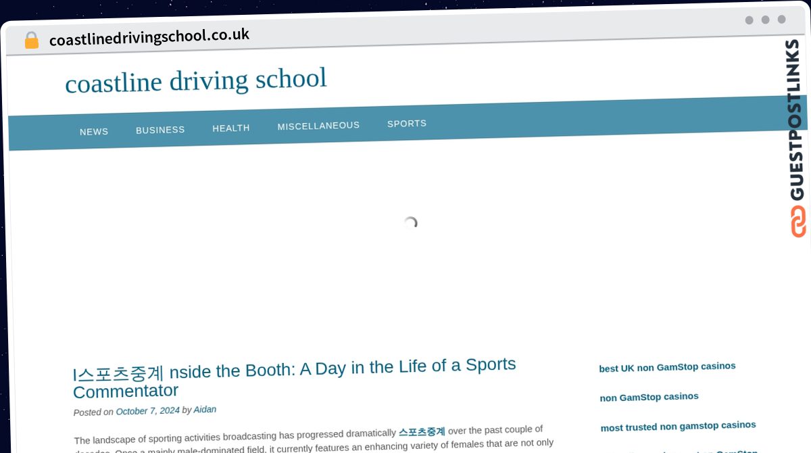Navigate to the Health category
This screenshot has height=453, width=811.
[231, 128]
